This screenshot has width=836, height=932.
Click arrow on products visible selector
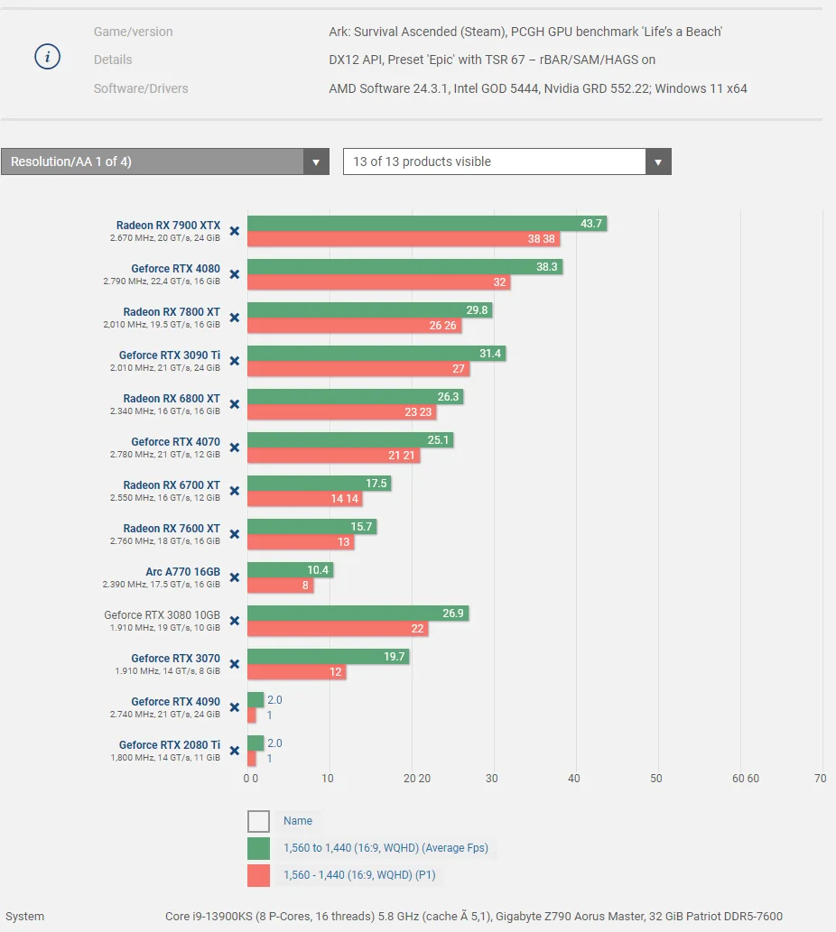click(658, 161)
